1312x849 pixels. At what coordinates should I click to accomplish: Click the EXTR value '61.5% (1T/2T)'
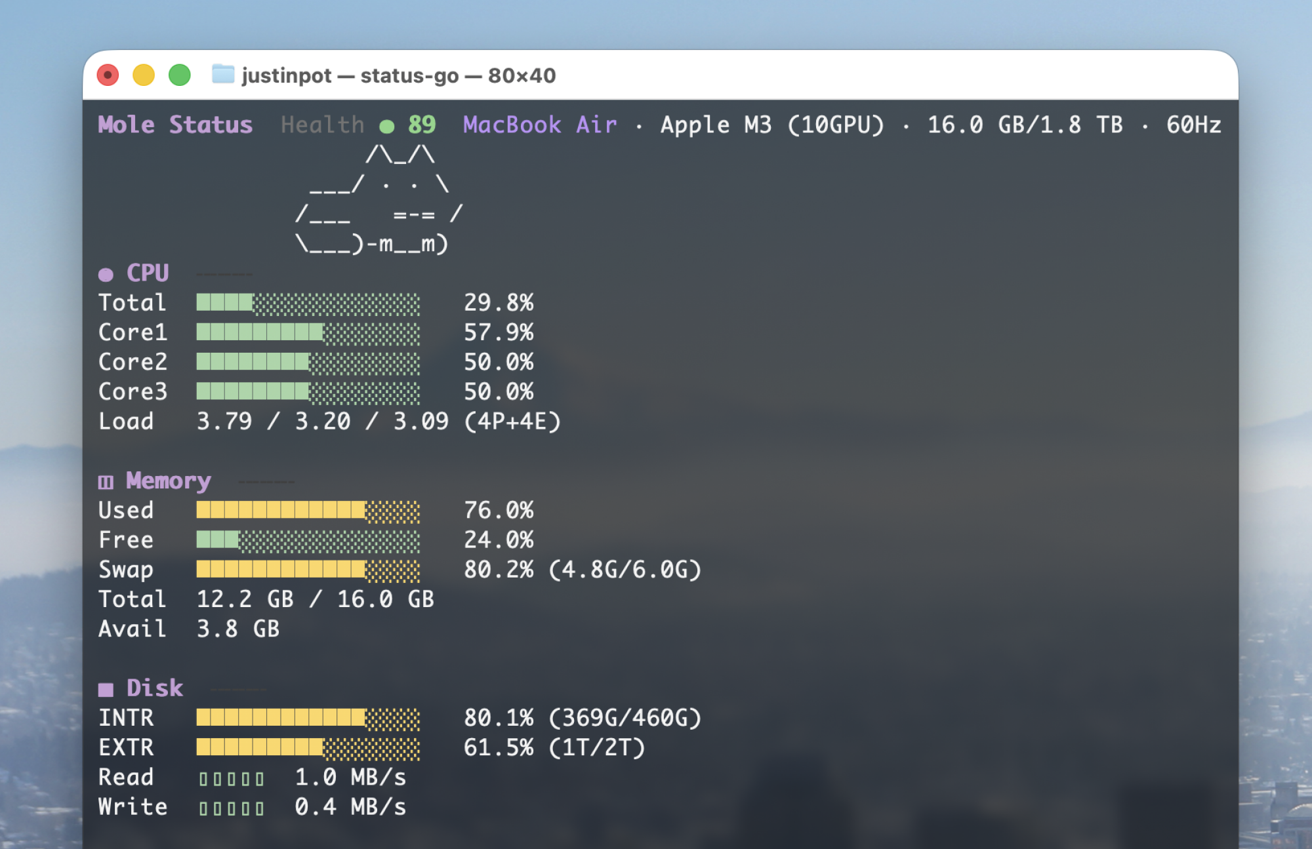point(554,748)
